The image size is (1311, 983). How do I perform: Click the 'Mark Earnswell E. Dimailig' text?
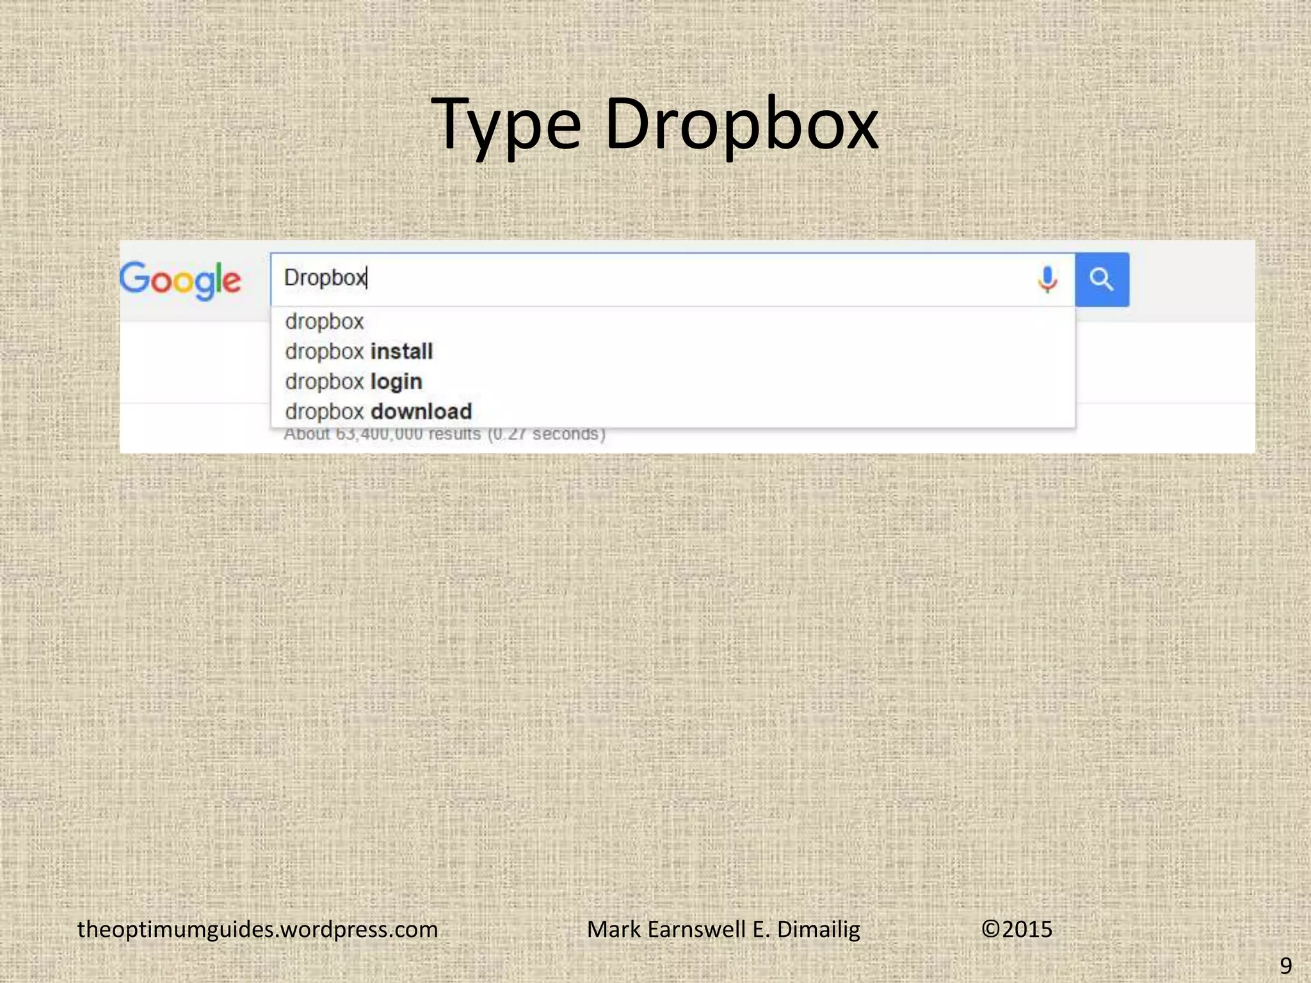tap(723, 929)
